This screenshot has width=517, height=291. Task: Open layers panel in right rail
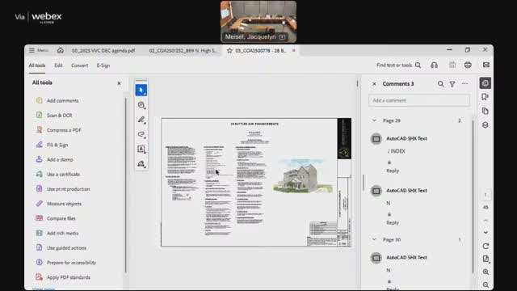point(485,125)
